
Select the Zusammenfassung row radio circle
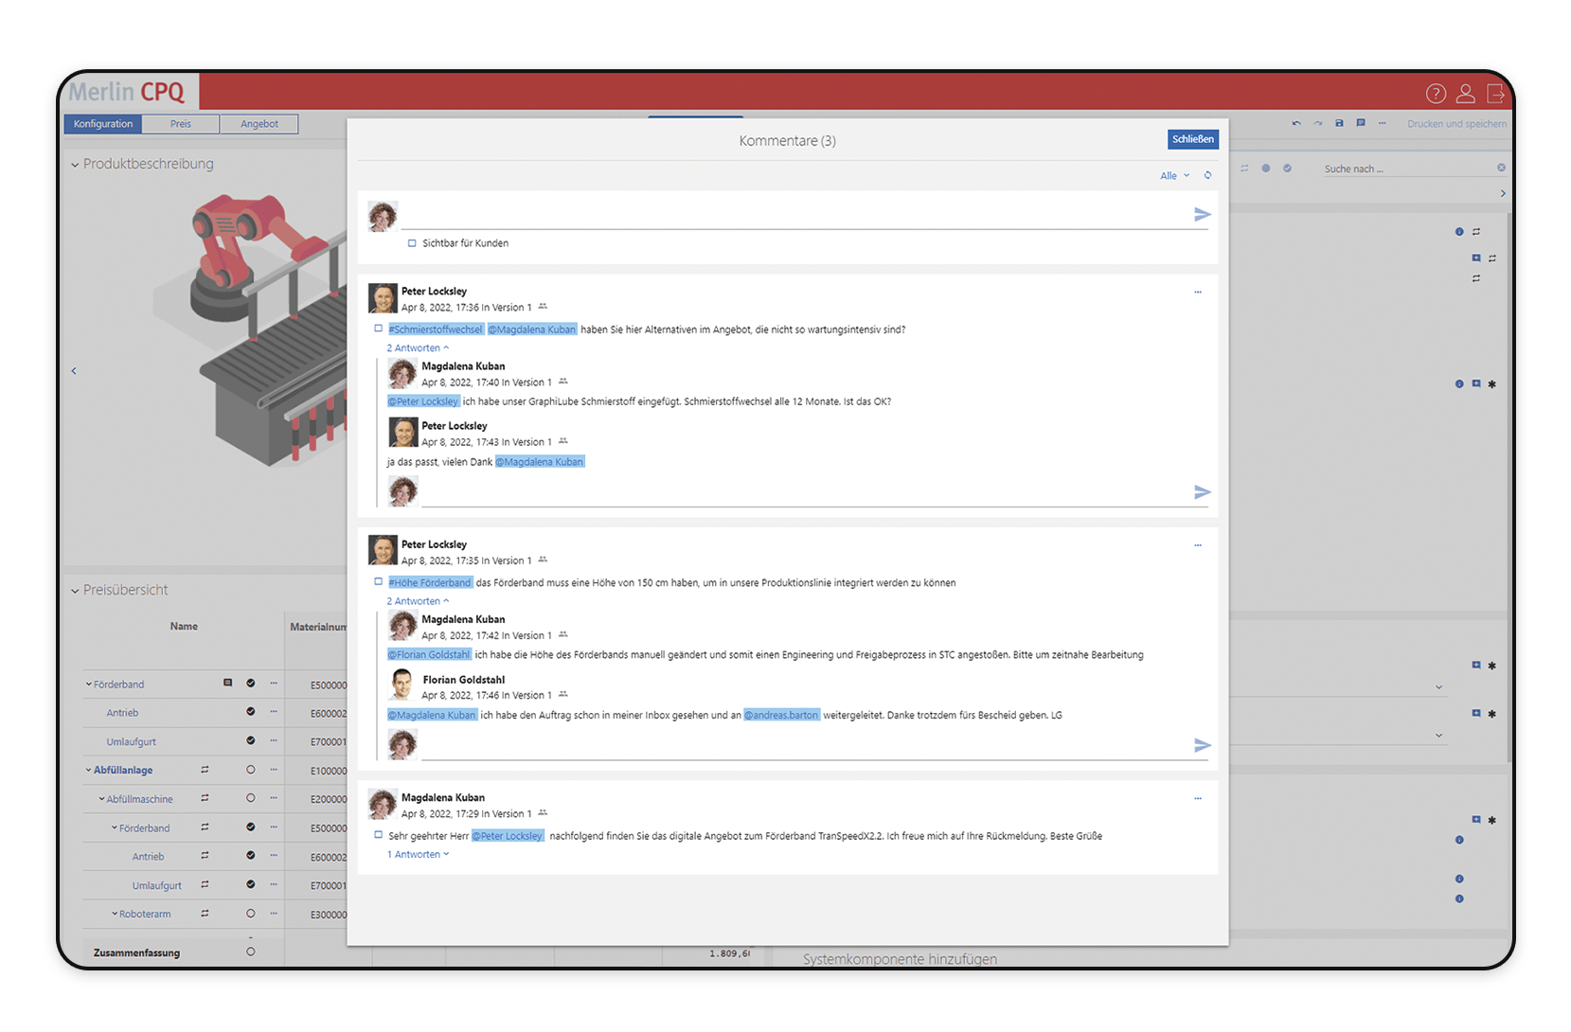point(250,952)
